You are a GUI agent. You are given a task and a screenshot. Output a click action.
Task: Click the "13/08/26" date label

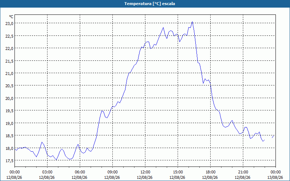[275, 177]
